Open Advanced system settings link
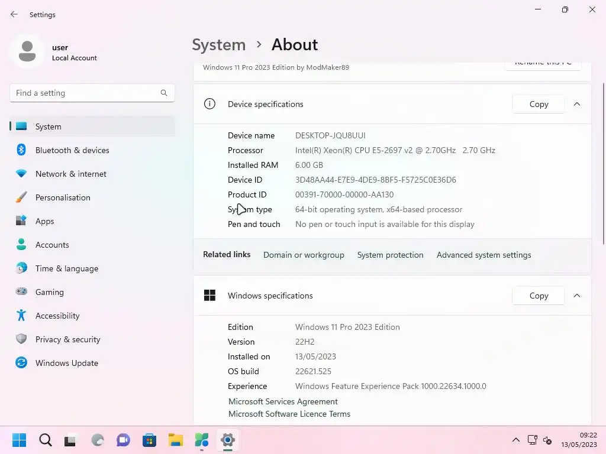The image size is (606, 454). click(483, 255)
